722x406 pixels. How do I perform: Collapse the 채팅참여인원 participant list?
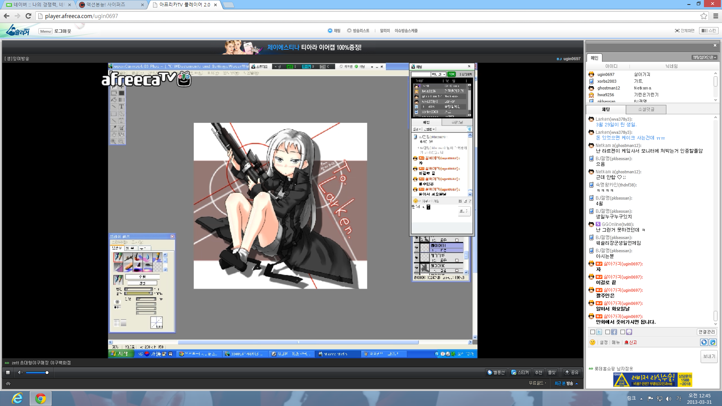(704, 58)
